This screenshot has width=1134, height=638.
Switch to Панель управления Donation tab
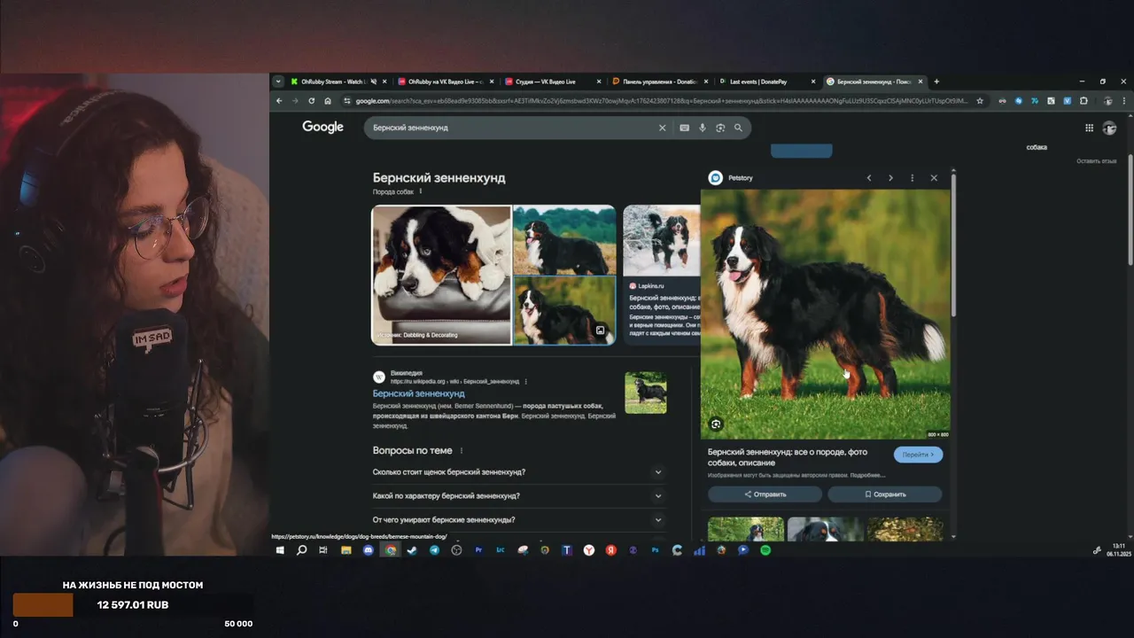pos(660,82)
